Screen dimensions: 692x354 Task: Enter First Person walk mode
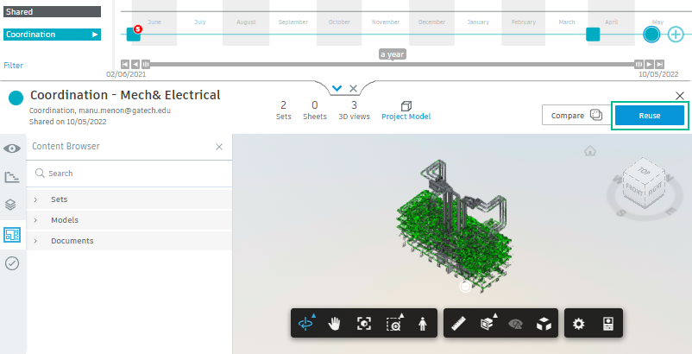pos(423,324)
